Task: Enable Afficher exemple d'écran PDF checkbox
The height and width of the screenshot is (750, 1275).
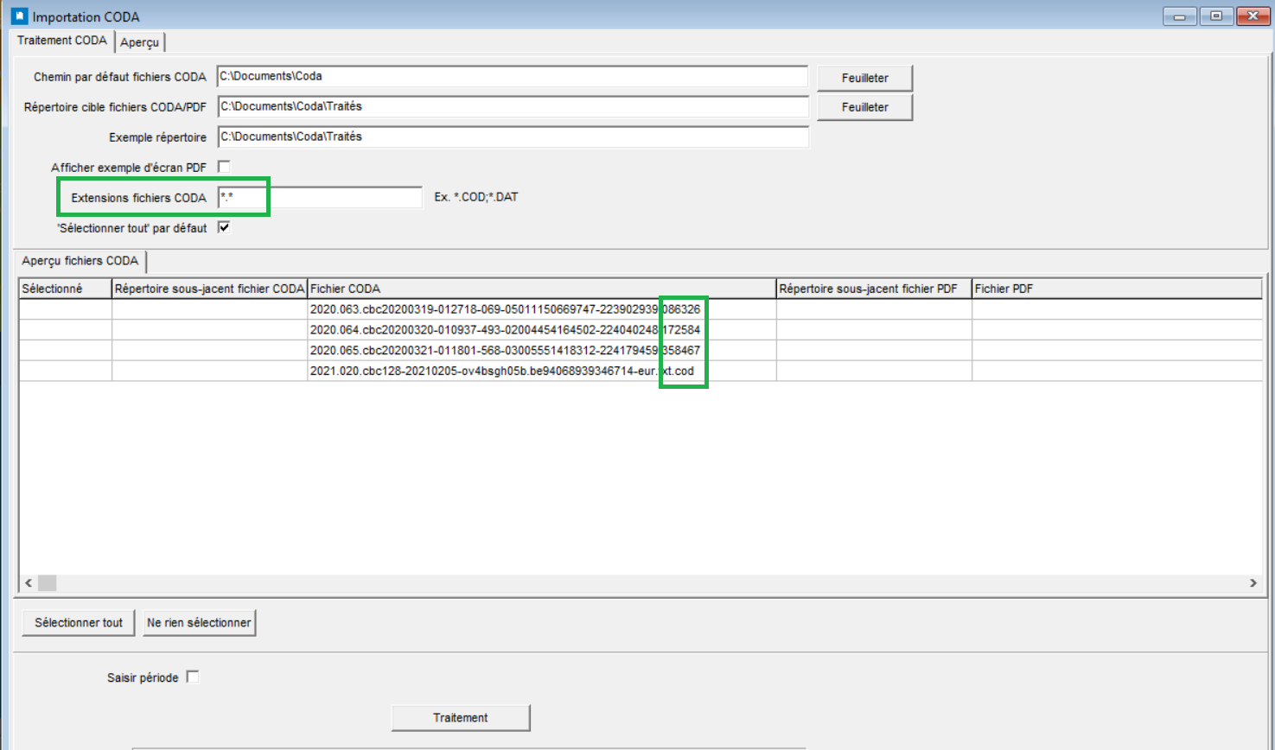Action: 224,166
